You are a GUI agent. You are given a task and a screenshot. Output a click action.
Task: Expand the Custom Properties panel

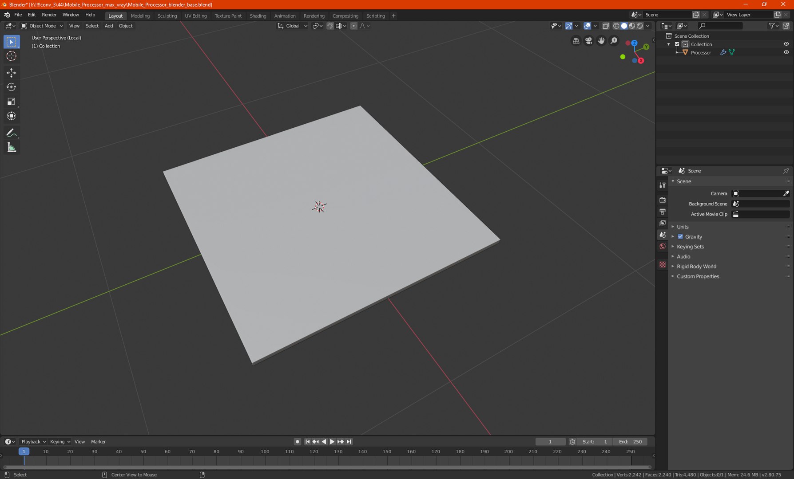pyautogui.click(x=698, y=276)
